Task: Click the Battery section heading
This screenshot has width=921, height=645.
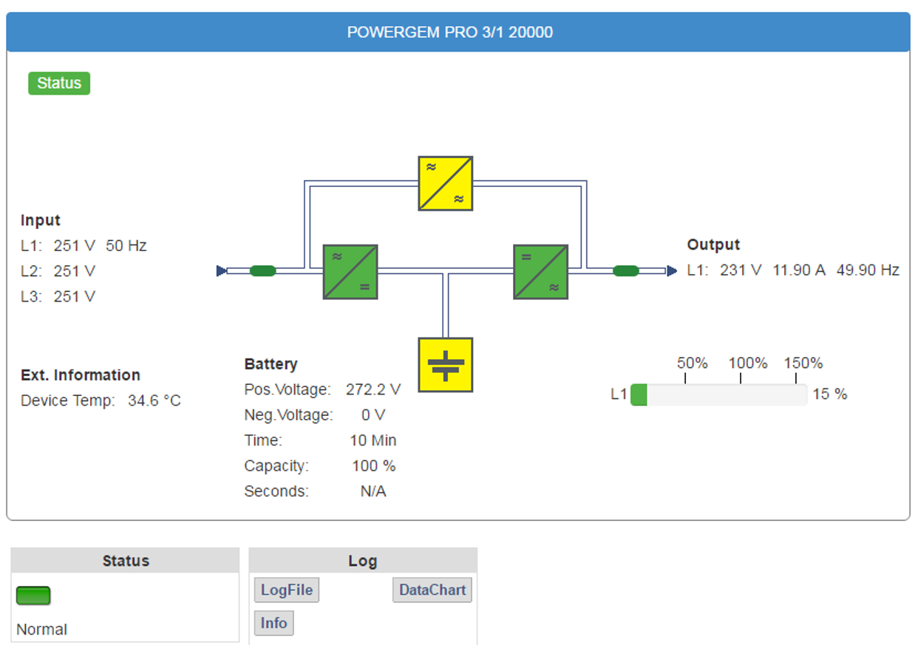Action: (x=271, y=364)
